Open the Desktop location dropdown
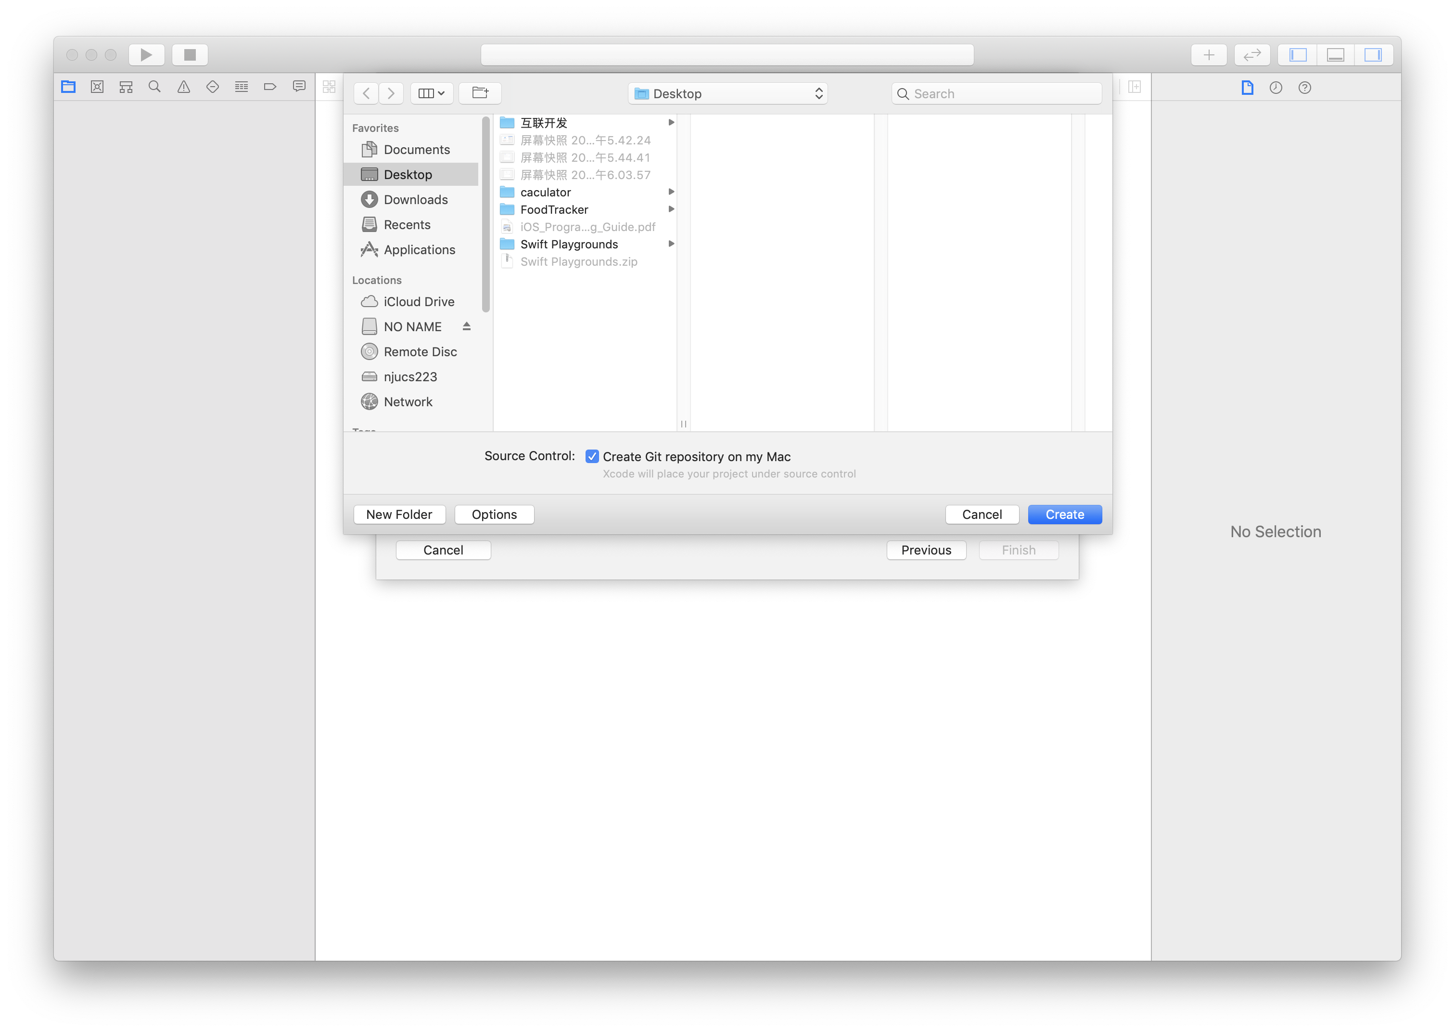The image size is (1455, 1032). (x=728, y=93)
